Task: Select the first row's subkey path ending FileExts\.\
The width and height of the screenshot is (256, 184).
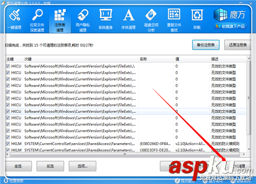Action: point(79,66)
